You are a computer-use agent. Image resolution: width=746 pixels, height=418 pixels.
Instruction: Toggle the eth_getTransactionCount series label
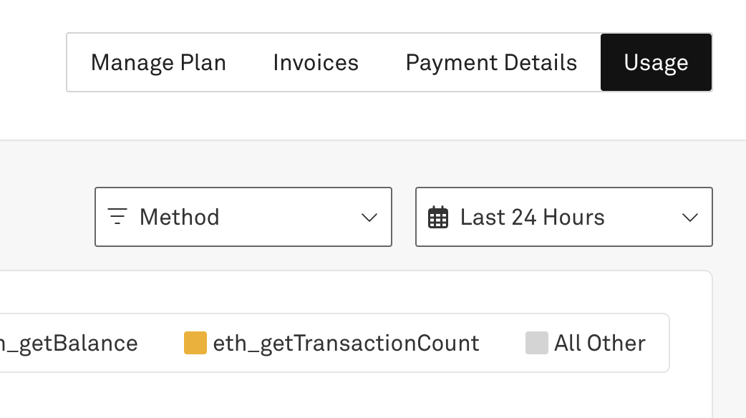[x=346, y=344]
